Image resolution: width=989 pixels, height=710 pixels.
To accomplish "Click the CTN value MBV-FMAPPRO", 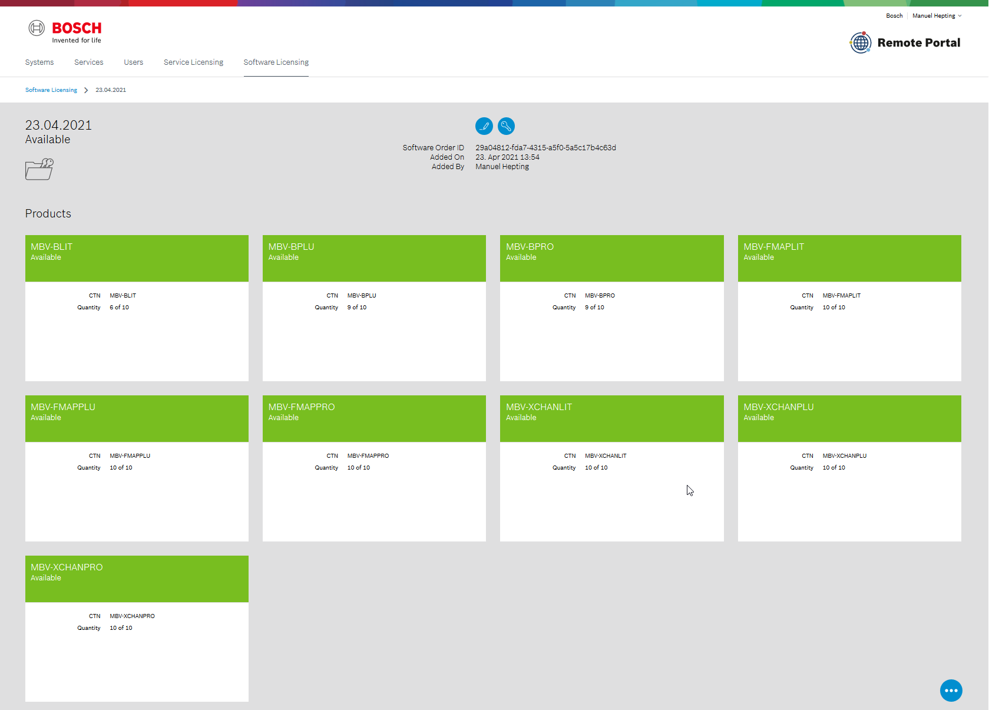I will pyautogui.click(x=368, y=456).
